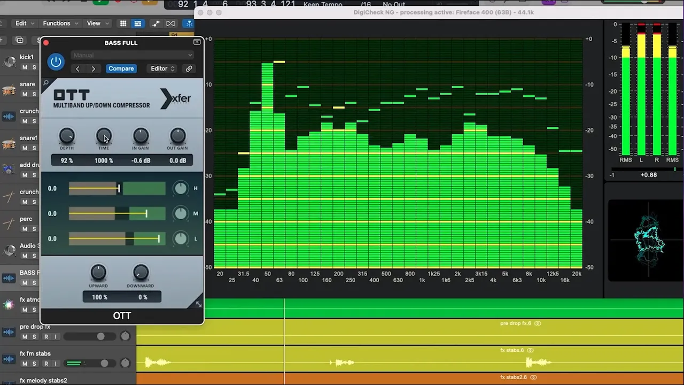Click the L band gain knob
Screen dimensions: 684x385
click(x=181, y=238)
